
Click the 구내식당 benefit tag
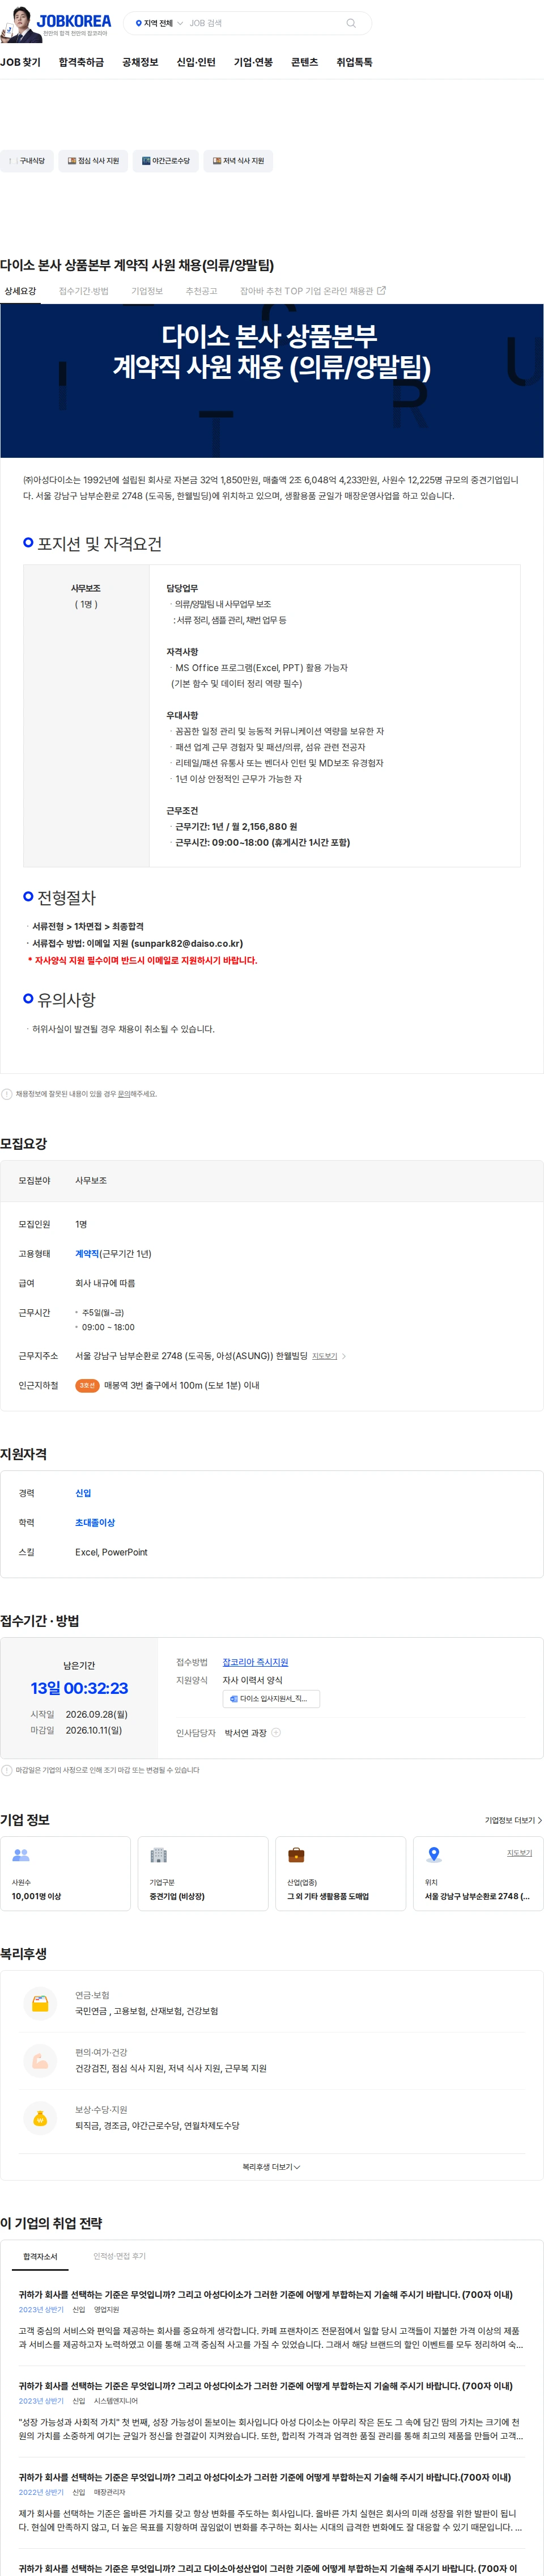(27, 161)
